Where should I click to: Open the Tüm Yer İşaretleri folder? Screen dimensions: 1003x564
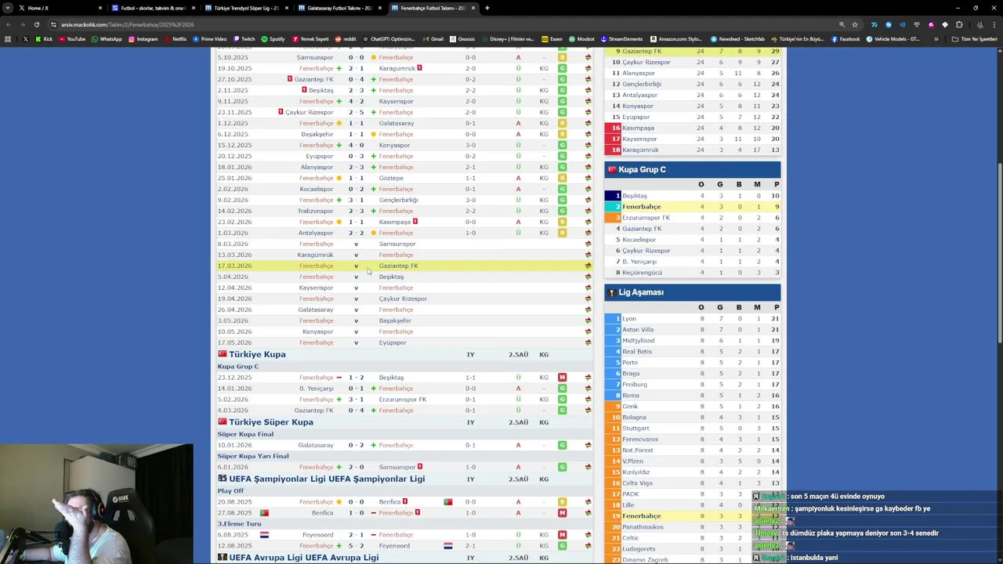(x=975, y=39)
